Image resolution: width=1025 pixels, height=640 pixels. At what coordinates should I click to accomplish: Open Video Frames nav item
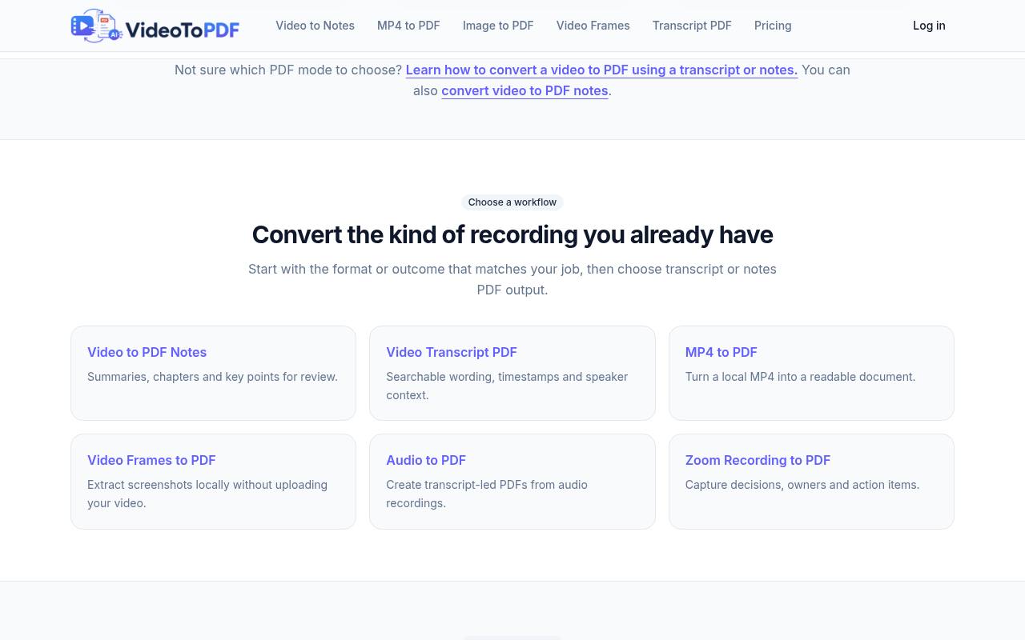593,26
